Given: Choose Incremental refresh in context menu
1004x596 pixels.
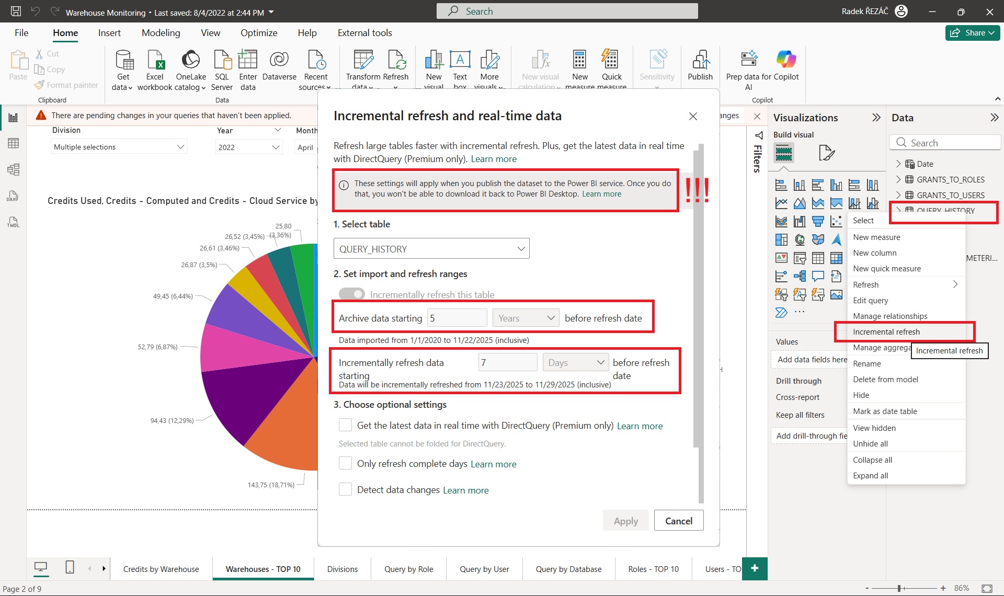Looking at the screenshot, I should click(x=886, y=332).
